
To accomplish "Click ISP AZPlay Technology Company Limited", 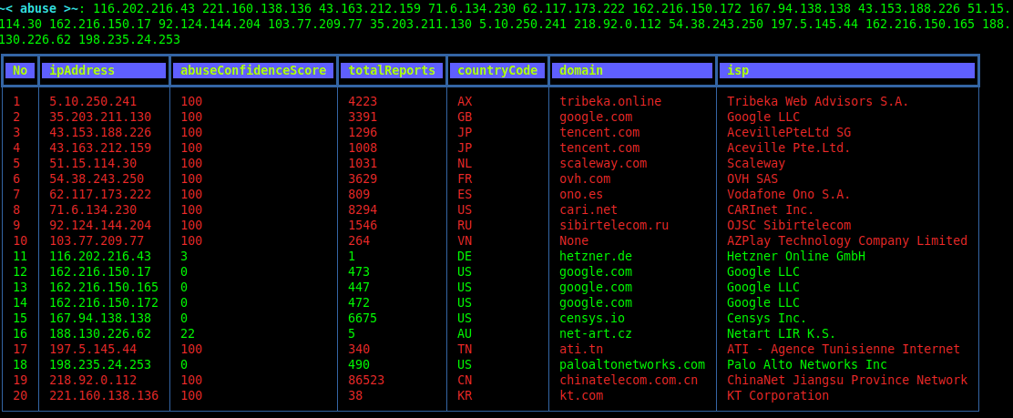I will (x=847, y=241).
